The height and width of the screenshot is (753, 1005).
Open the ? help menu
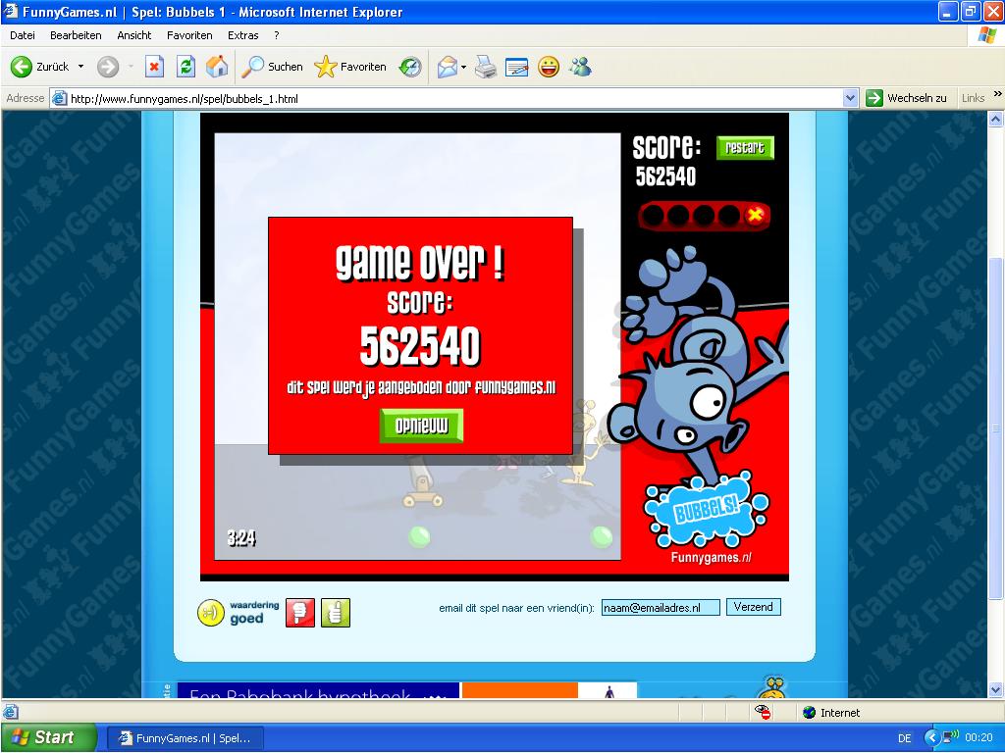point(276,35)
